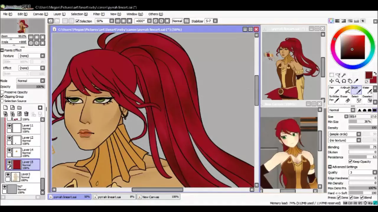Switch to pyrrah lineart.sai 8% tab
Screen dimensions: 378x212
click(x=114, y=197)
